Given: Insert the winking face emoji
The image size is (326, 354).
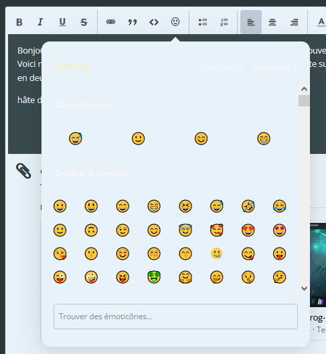Looking at the screenshot, I should pos(123,230).
